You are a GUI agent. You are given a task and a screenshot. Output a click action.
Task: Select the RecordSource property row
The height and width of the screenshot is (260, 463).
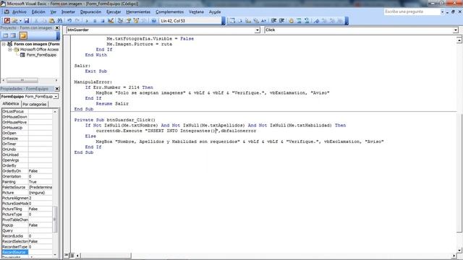click(x=27, y=252)
